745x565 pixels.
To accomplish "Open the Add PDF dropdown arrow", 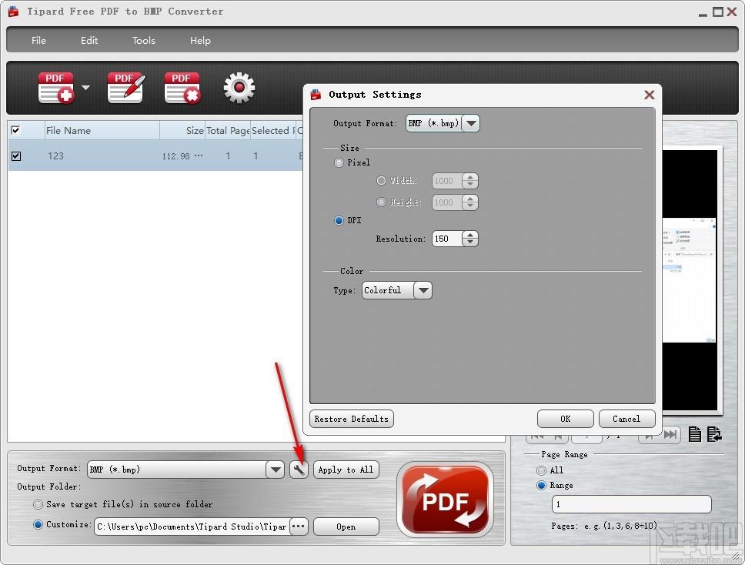I will 85,88.
